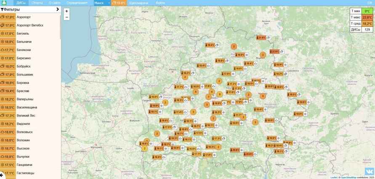Click the back arrow at sidebar bottom
The height and width of the screenshot is (179, 375).
pyautogui.click(x=2, y=175)
